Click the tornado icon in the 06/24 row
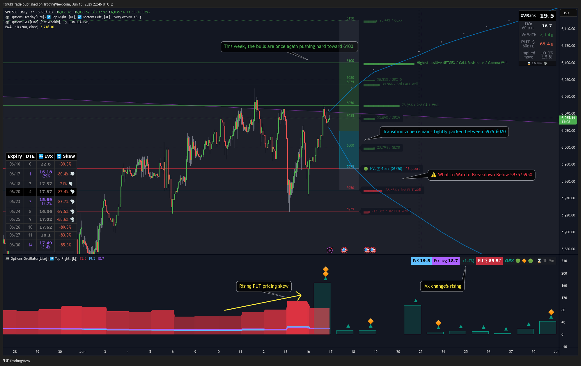The width and height of the screenshot is (581, 366). [x=72, y=212]
